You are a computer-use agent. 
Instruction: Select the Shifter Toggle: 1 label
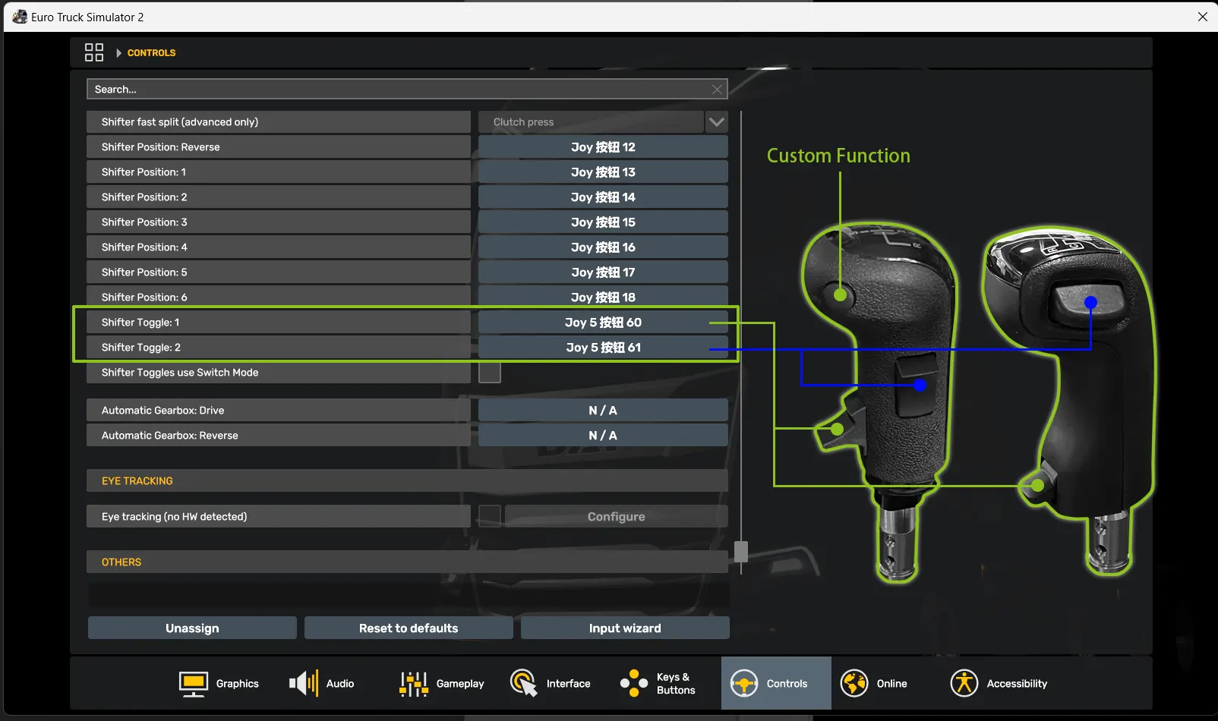(x=279, y=323)
